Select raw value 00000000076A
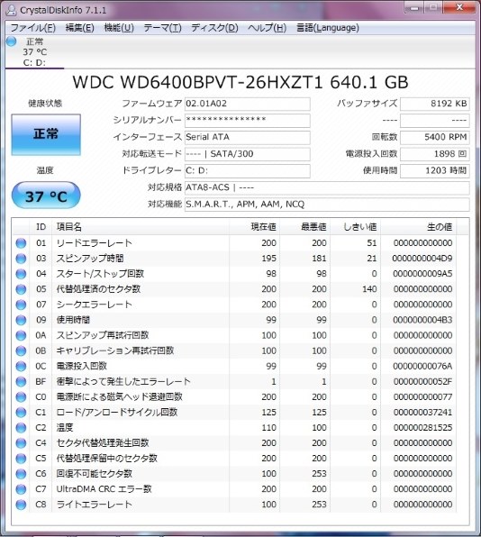Screen dimensions: 481x537 click(422, 367)
